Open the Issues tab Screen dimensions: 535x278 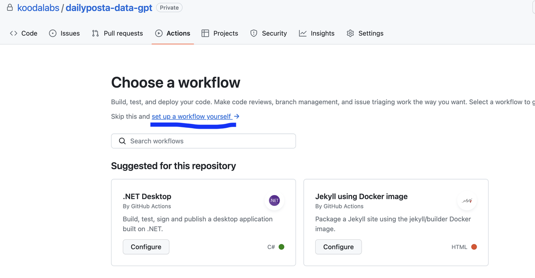click(65, 33)
